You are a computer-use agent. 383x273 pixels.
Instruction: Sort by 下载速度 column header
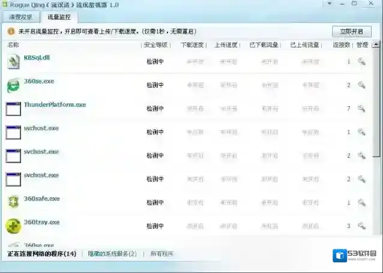(x=192, y=45)
